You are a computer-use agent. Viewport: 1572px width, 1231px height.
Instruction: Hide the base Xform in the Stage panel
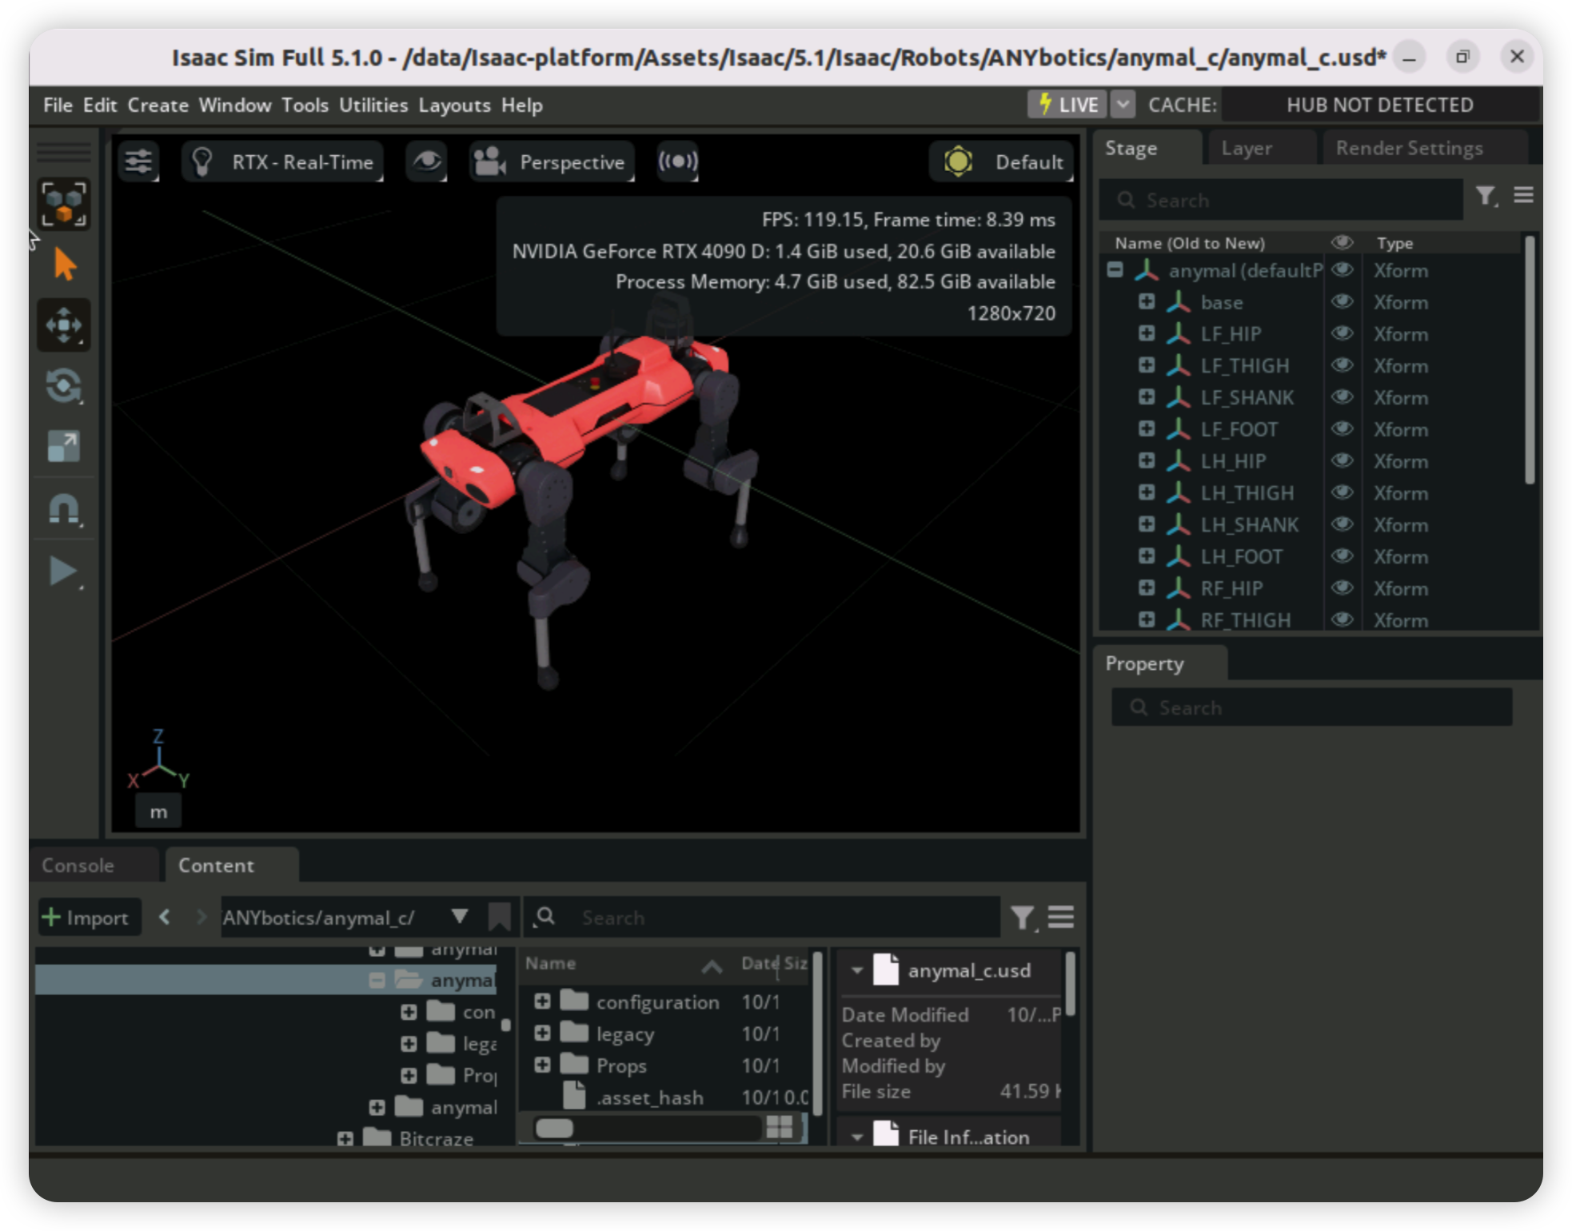point(1343,302)
